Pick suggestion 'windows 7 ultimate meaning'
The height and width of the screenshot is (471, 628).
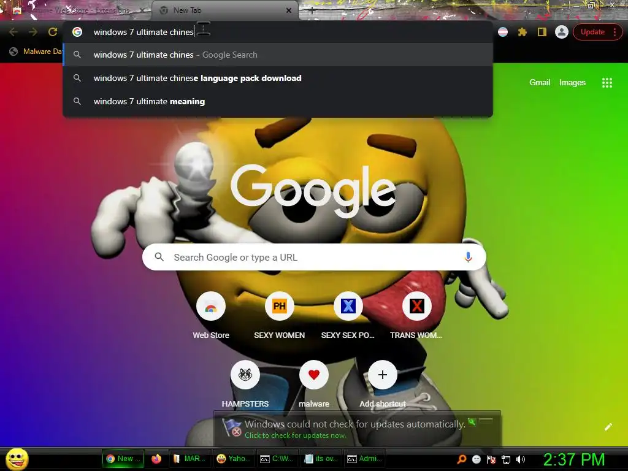click(278, 101)
